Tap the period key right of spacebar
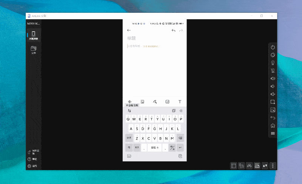 (165, 147)
